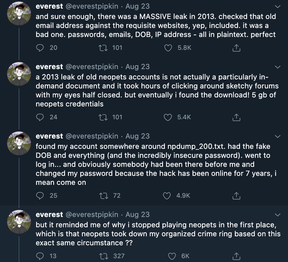
Task: Reply to the sketchy forums tweet
Action: click(40, 117)
